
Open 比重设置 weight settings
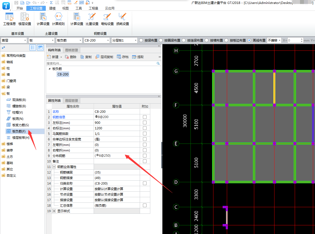pos(92,19)
